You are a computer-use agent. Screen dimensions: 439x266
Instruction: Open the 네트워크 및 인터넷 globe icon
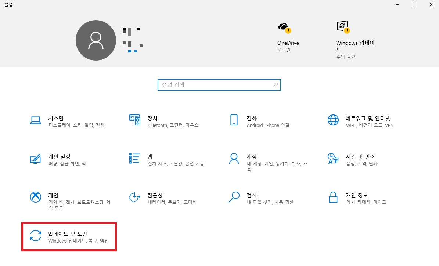click(333, 120)
